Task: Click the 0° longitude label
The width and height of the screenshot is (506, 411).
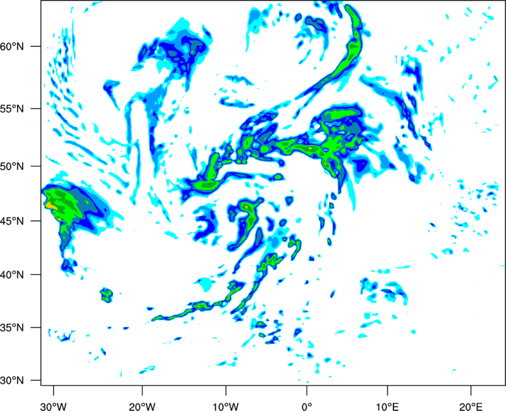Action: click(x=307, y=407)
